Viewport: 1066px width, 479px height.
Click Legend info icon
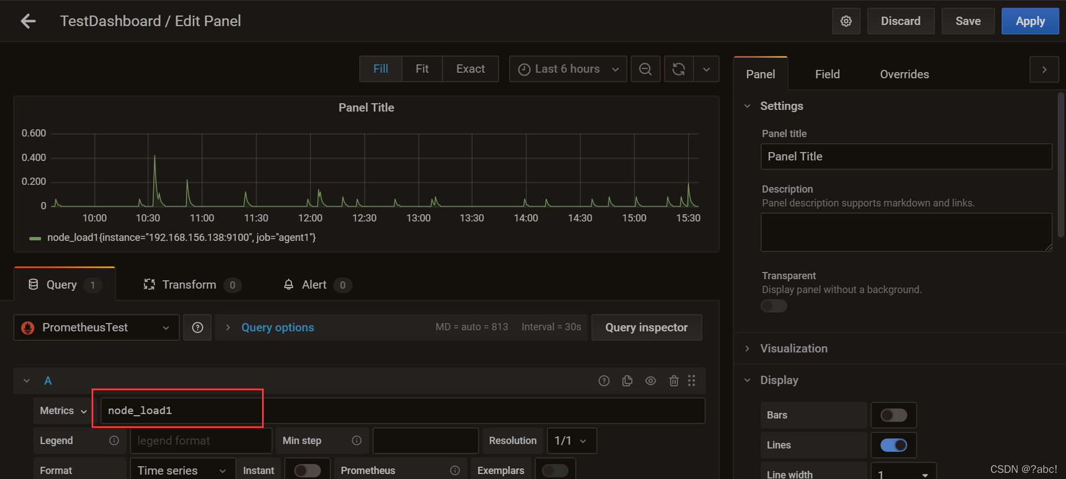(x=114, y=441)
